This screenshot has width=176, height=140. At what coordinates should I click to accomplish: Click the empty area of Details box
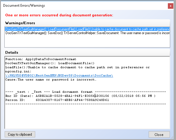point(87,117)
